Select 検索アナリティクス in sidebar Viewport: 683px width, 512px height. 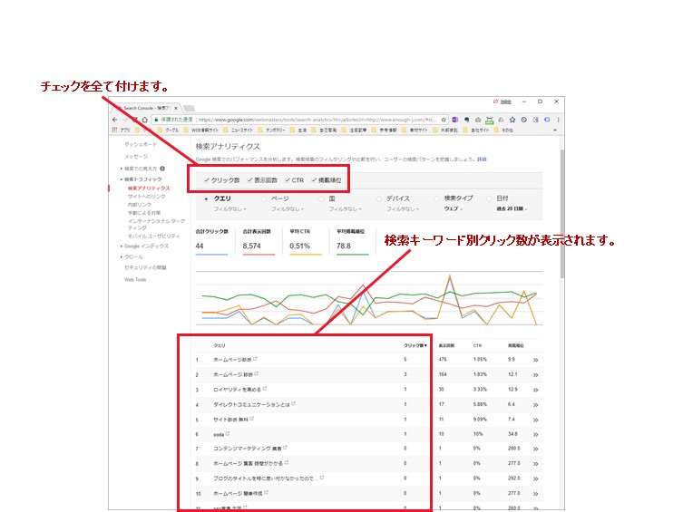click(x=149, y=188)
